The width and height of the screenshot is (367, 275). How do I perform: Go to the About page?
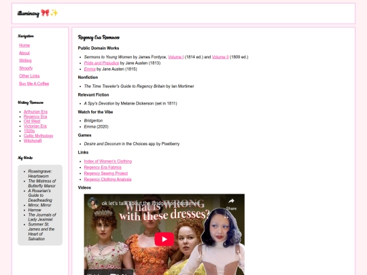[24, 53]
